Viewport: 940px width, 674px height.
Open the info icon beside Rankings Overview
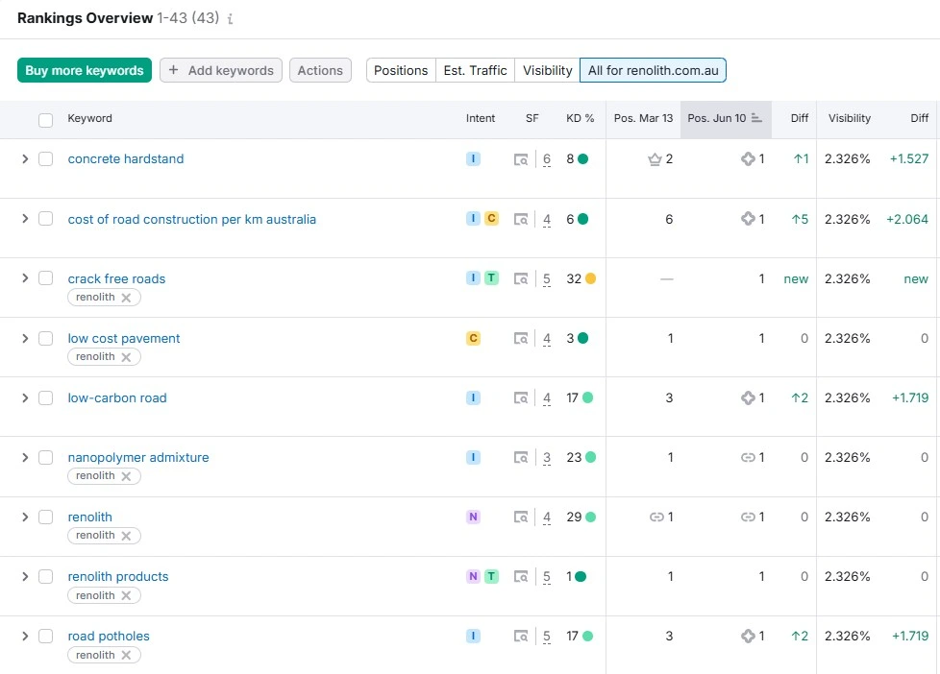coord(231,19)
